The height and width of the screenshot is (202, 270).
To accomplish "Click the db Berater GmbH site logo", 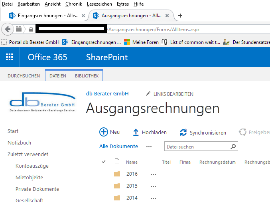I will [x=42, y=102].
